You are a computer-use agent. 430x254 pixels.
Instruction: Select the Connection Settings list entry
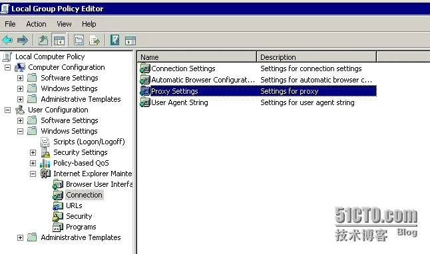point(183,68)
